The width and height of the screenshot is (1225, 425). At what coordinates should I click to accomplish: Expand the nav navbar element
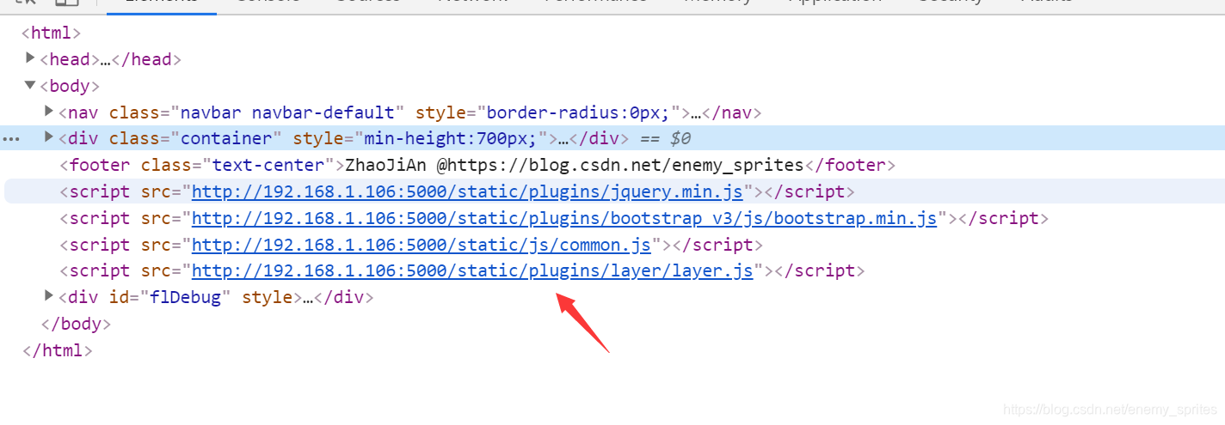click(x=49, y=112)
